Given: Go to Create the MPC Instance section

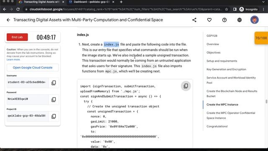Looking at the screenshot, I should pyautogui.click(x=222, y=104).
